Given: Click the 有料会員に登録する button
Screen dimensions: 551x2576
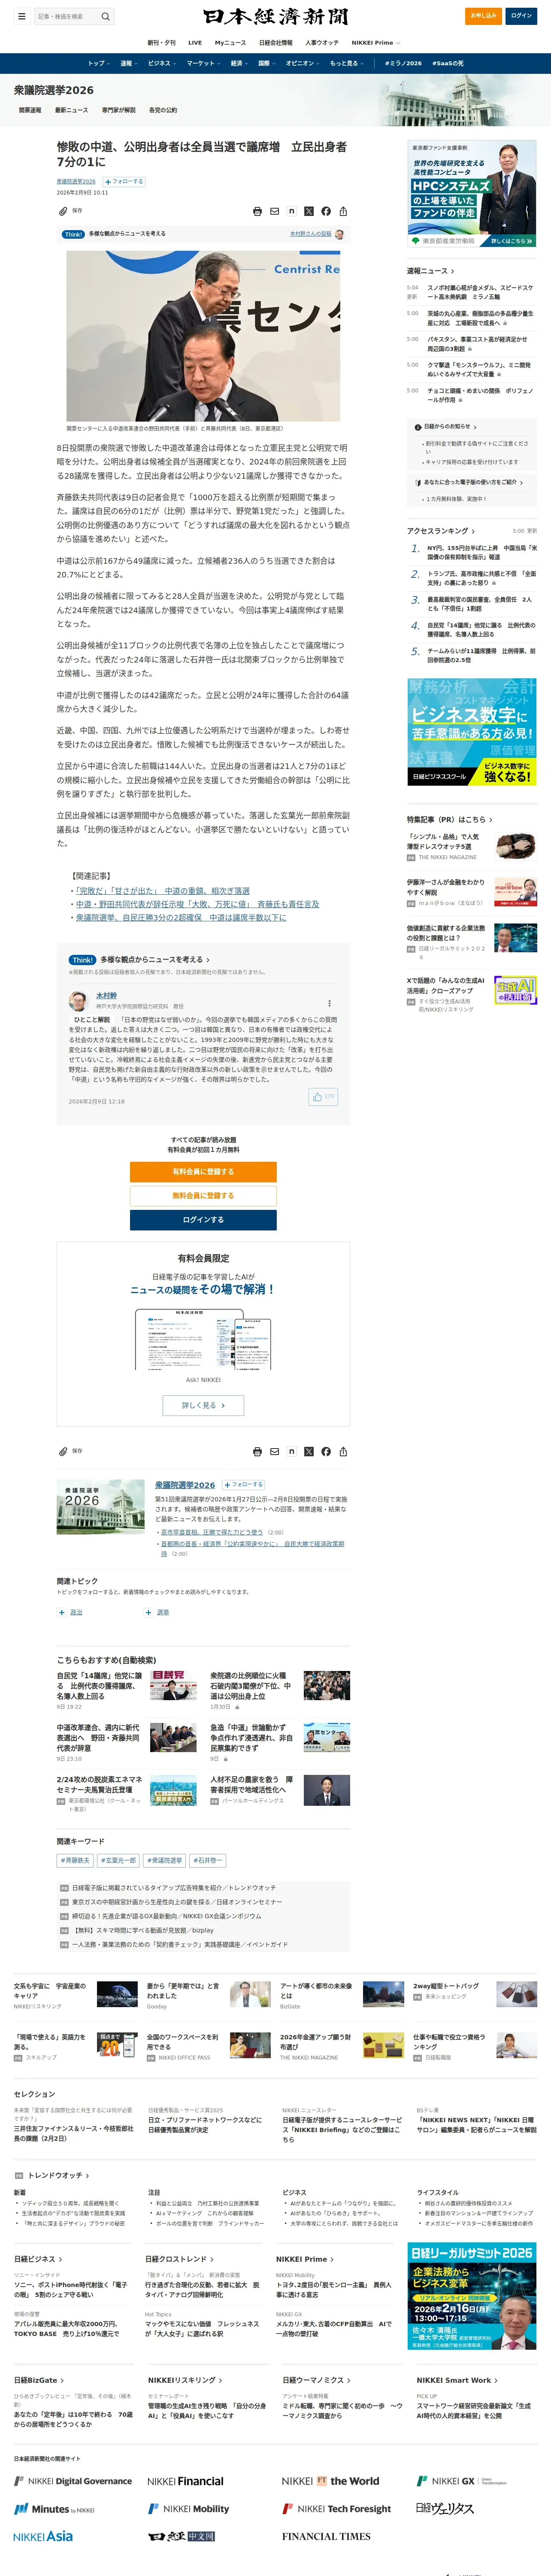Looking at the screenshot, I should pos(203,1172).
